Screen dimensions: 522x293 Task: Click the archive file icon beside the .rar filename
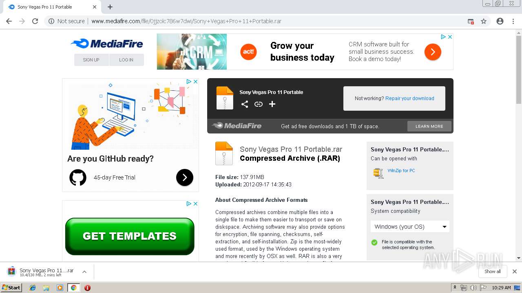(224, 153)
